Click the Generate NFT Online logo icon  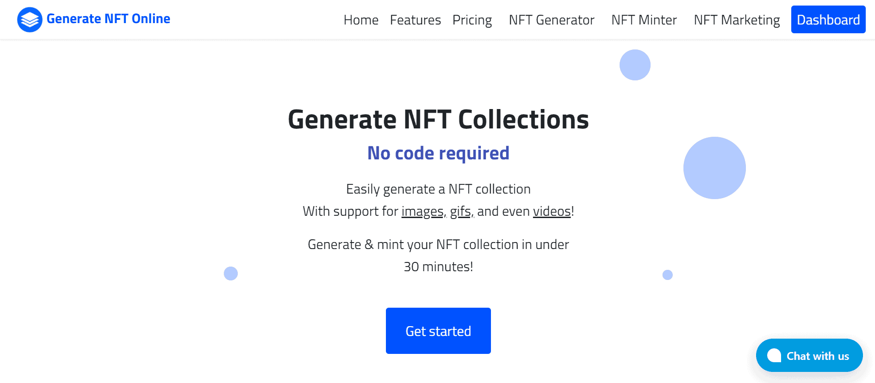tap(30, 19)
